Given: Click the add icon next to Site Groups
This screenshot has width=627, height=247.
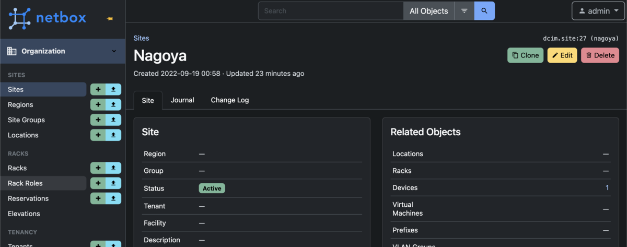Looking at the screenshot, I should (x=98, y=120).
